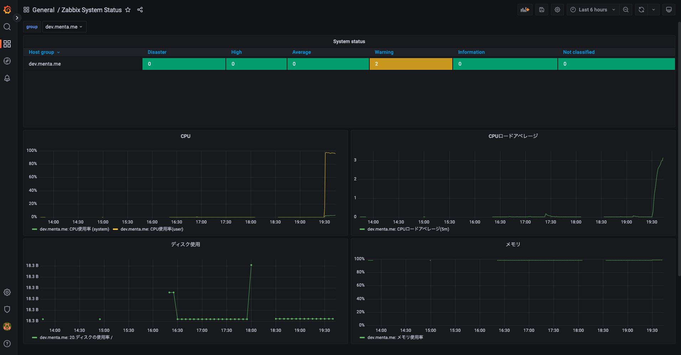
Task: Open the Server Admin shield icon
Action: tap(7, 309)
